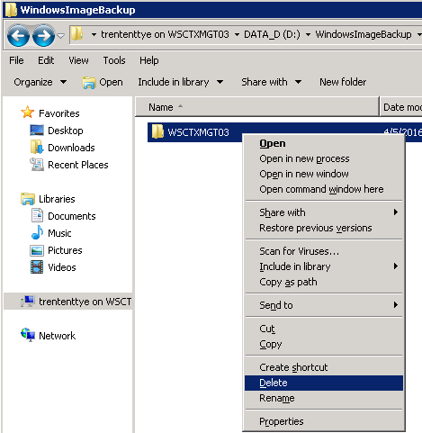
Task: Click the Network globe icon
Action: pyautogui.click(x=28, y=335)
